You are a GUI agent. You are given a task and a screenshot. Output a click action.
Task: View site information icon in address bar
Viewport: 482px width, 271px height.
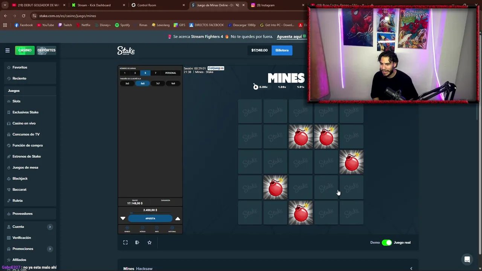(34, 16)
